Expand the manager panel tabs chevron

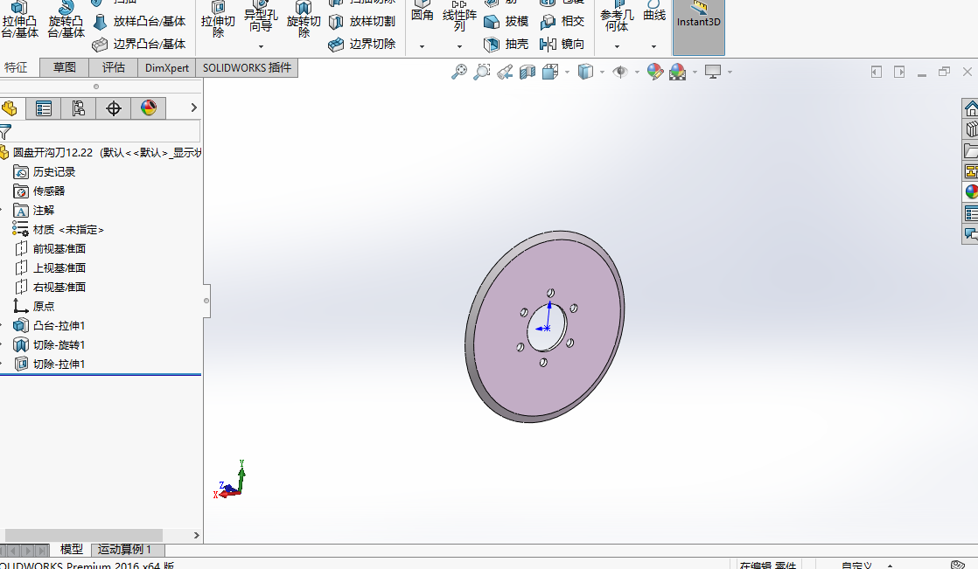tap(193, 108)
